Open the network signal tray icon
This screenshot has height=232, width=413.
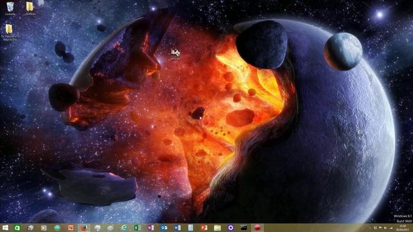click(x=391, y=228)
